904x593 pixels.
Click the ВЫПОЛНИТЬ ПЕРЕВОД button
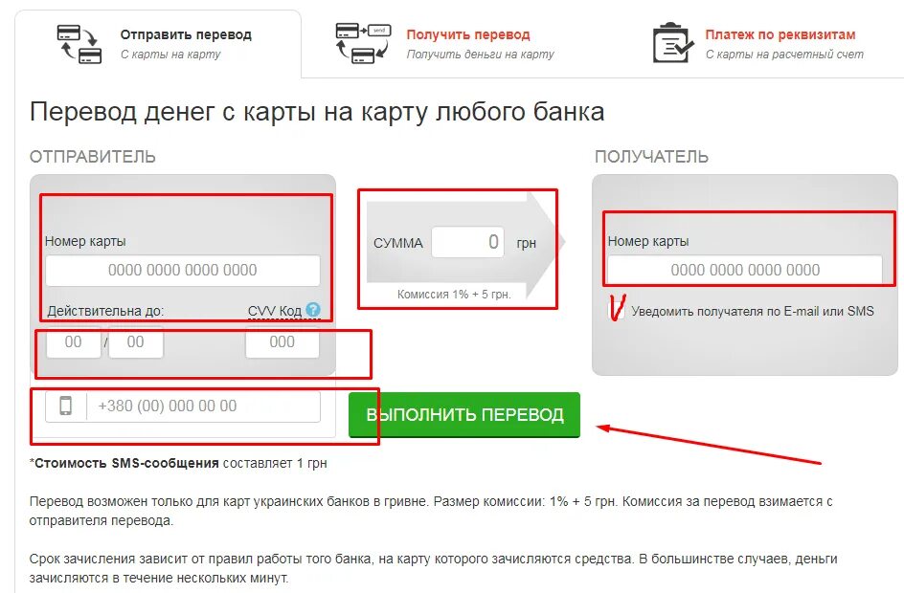(x=464, y=415)
